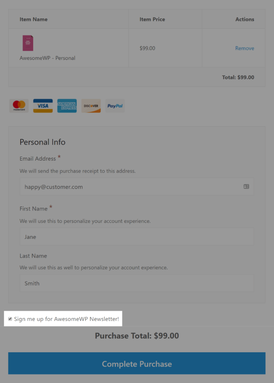Select the Discover payment icon
Screen dimensions: 274x383
point(91,106)
